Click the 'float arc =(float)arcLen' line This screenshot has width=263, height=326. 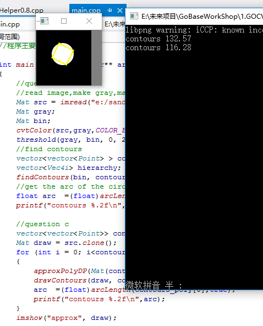(x=70, y=196)
